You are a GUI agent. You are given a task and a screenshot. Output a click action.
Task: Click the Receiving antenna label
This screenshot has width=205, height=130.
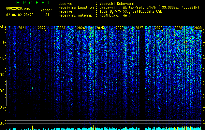click(75, 15)
